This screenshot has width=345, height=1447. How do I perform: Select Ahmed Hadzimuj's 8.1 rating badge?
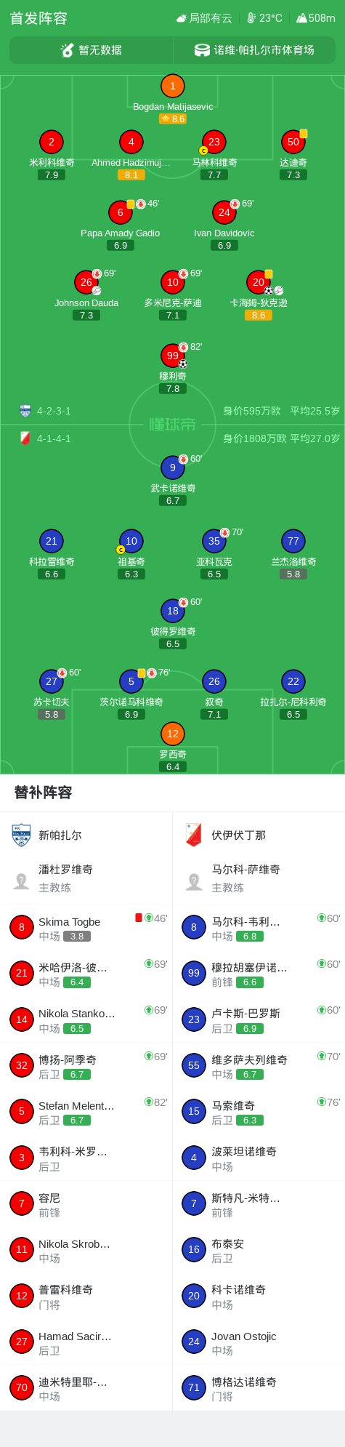tap(131, 175)
